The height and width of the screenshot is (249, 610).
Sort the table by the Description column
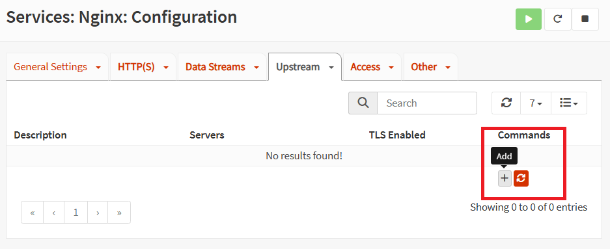coord(40,135)
